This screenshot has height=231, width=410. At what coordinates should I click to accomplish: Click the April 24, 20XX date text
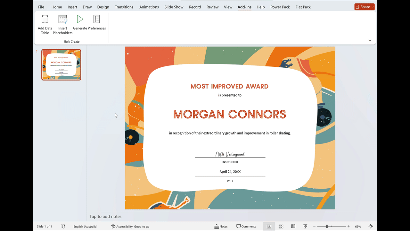click(x=230, y=172)
